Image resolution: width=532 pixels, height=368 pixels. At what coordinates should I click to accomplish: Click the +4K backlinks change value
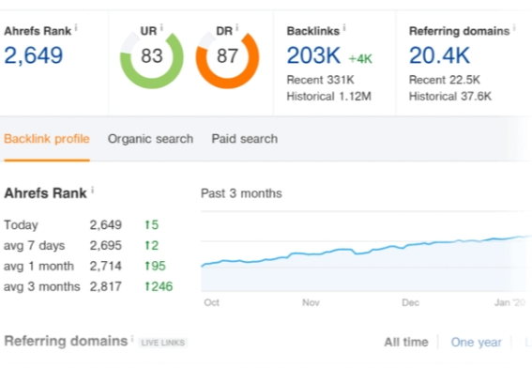[x=360, y=59]
